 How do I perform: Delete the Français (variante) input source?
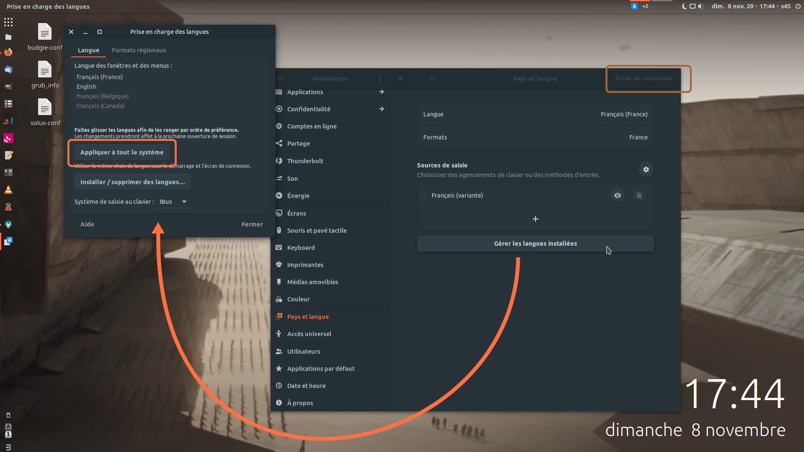click(639, 195)
